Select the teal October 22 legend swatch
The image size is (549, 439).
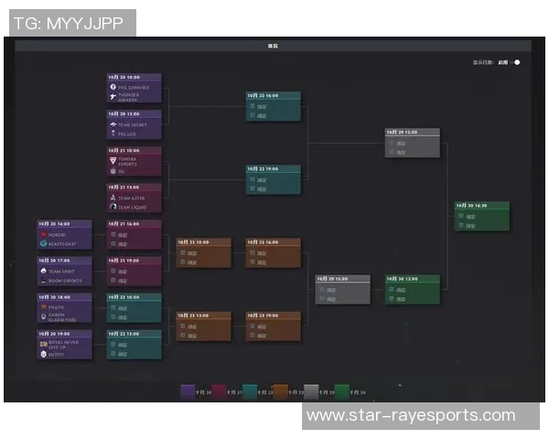coord(250,391)
